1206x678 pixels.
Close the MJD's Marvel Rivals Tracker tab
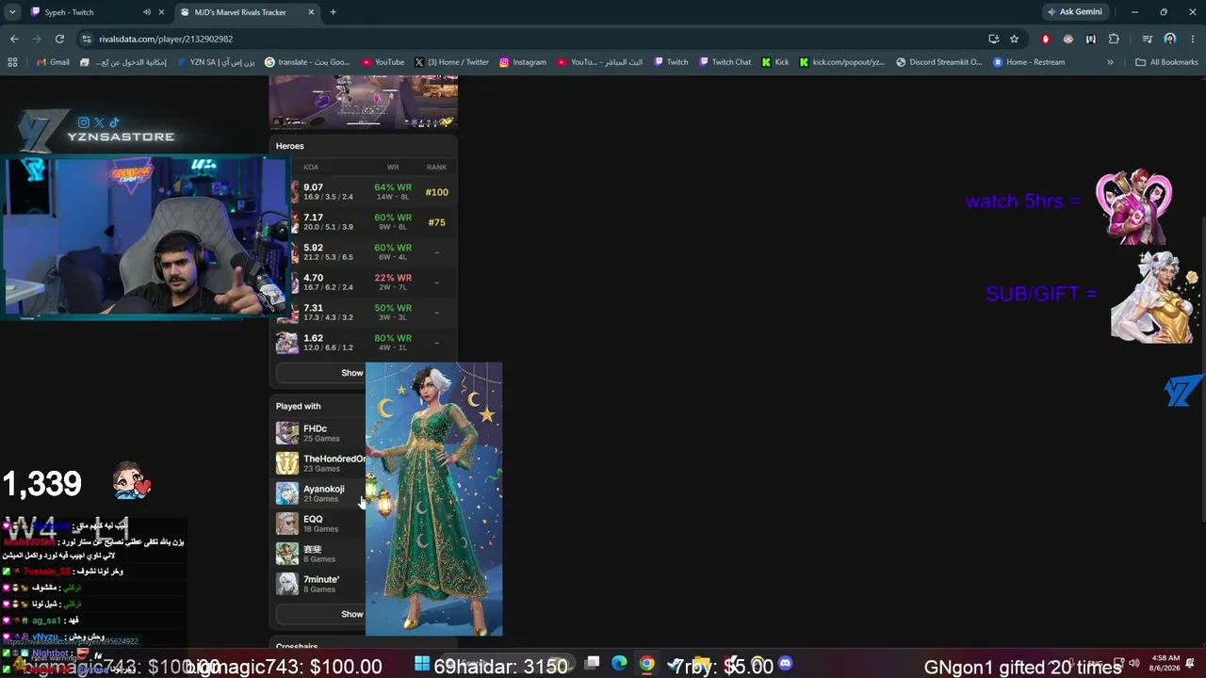pyautogui.click(x=311, y=12)
